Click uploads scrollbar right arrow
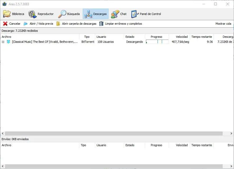Screen dimensions: 234x169 click(231, 166)
